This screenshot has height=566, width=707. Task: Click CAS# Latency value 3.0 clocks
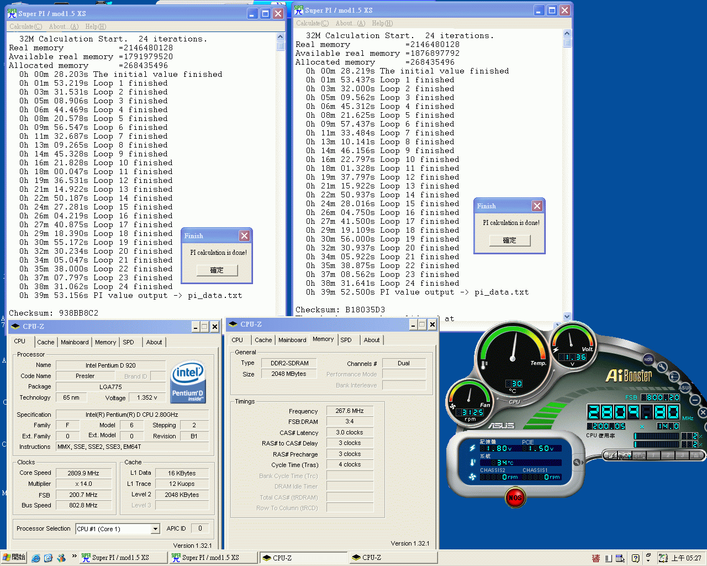(x=349, y=432)
